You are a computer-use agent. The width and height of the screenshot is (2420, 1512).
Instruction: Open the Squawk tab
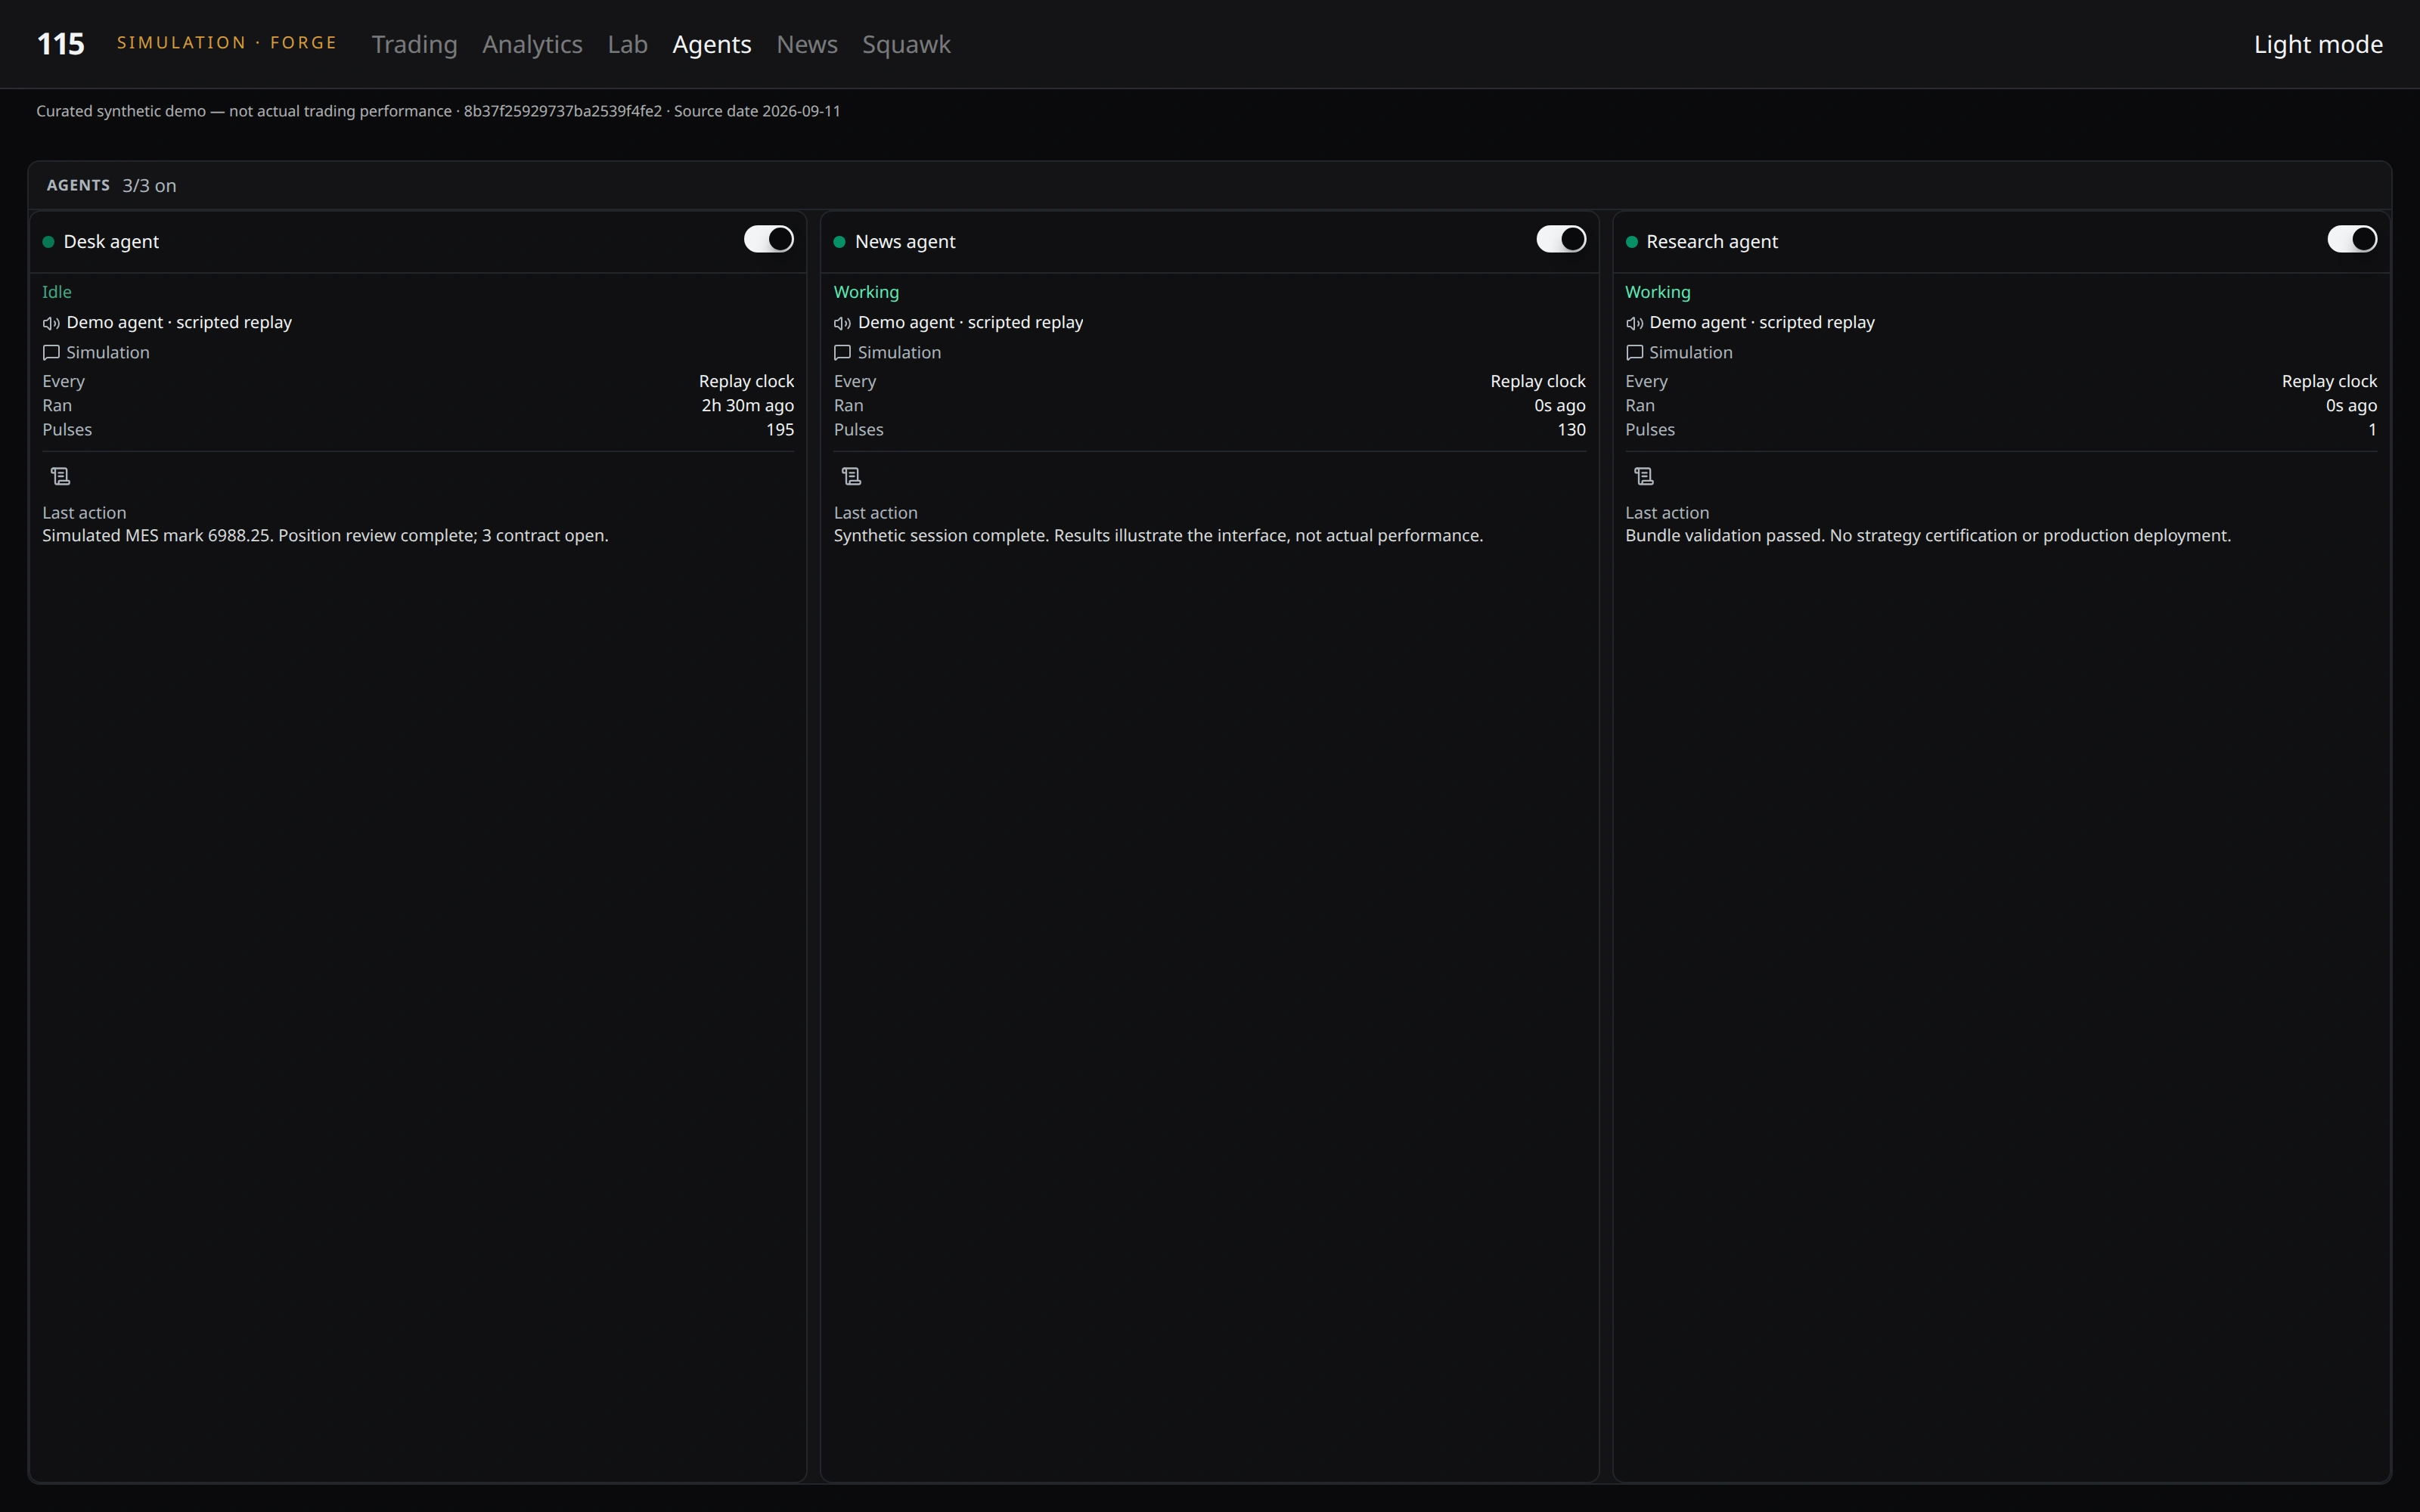pyautogui.click(x=906, y=44)
